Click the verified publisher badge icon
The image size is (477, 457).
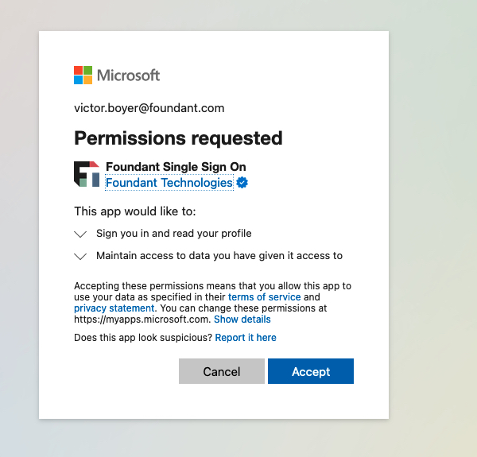pos(242,183)
